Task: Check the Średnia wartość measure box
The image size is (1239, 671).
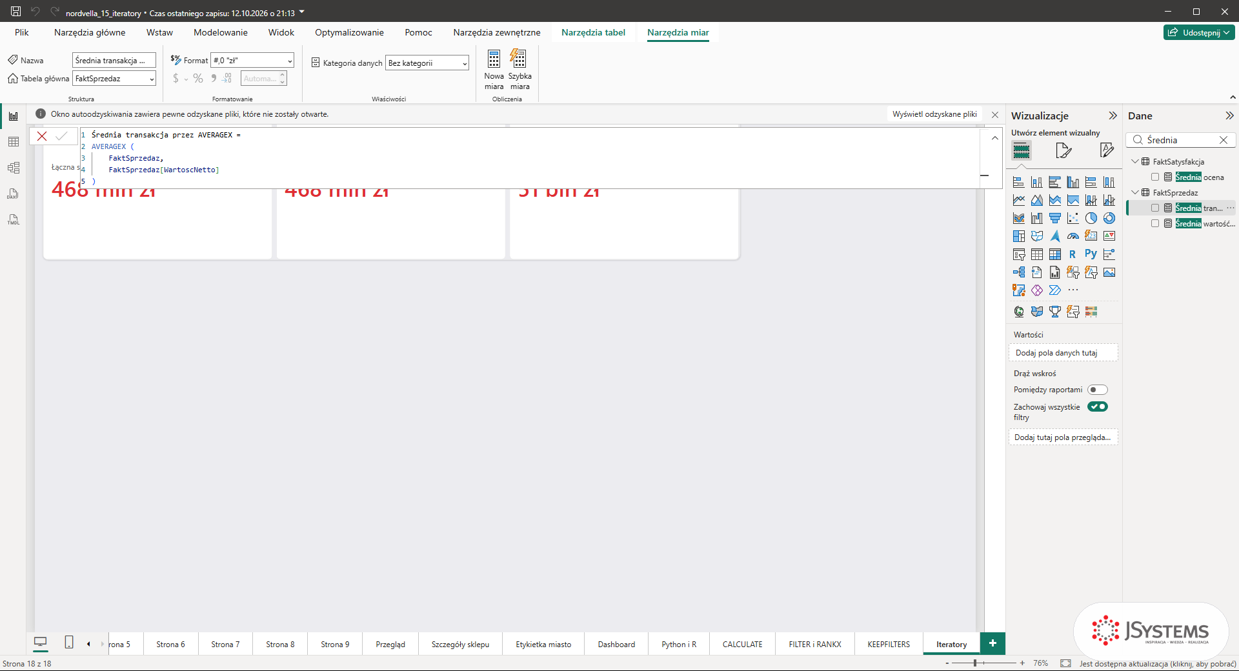Action: (x=1155, y=223)
